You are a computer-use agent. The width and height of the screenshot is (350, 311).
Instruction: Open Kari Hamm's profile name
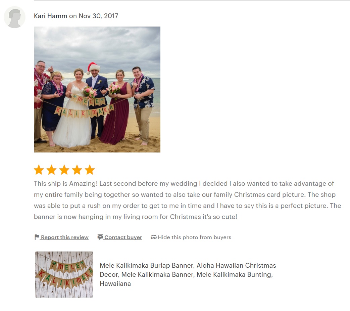pos(50,16)
